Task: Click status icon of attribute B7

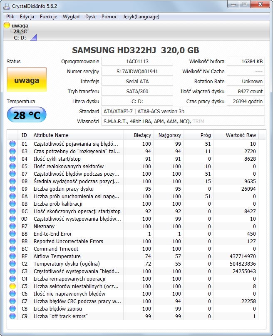Action: point(12,226)
